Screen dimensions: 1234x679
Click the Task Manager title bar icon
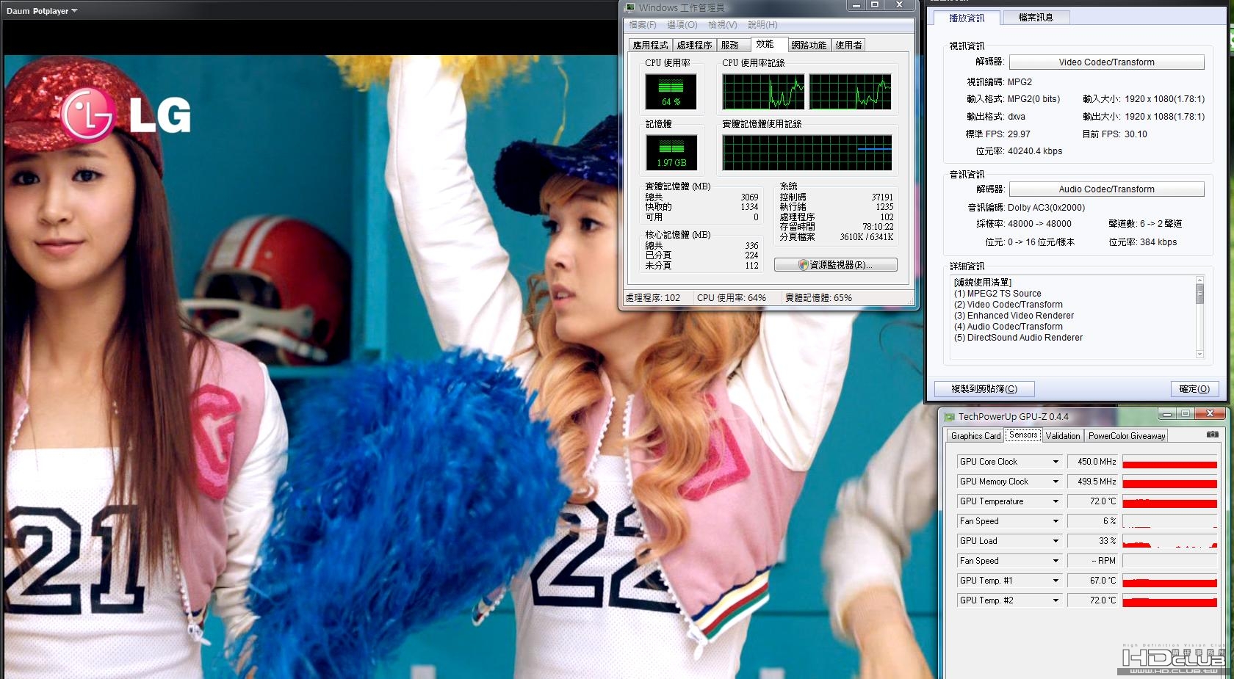coord(629,7)
